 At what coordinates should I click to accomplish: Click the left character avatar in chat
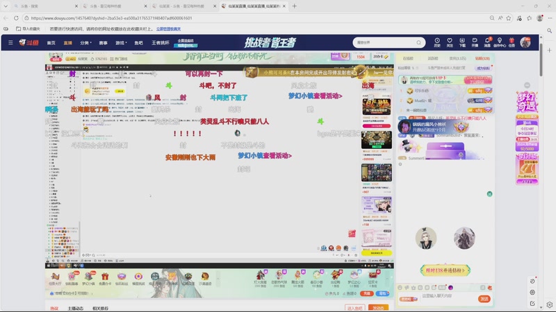[x=426, y=238]
